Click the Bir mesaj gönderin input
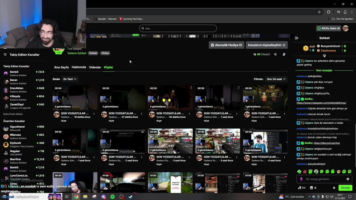Image resolution: width=356 pixels, height=200 pixels. coord(324,179)
